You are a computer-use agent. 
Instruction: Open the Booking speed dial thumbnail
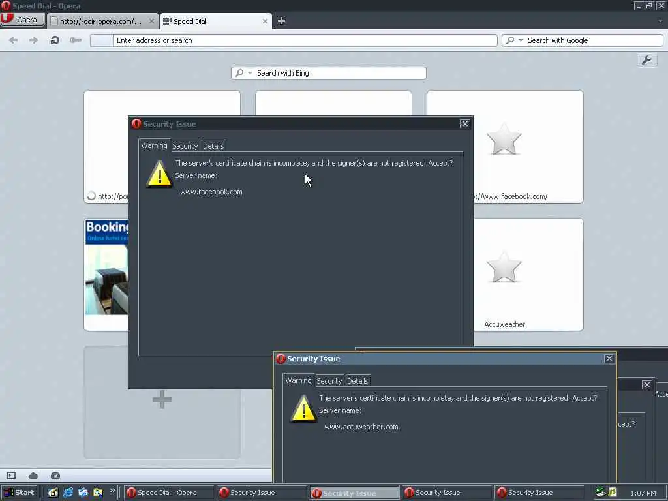[x=106, y=275]
